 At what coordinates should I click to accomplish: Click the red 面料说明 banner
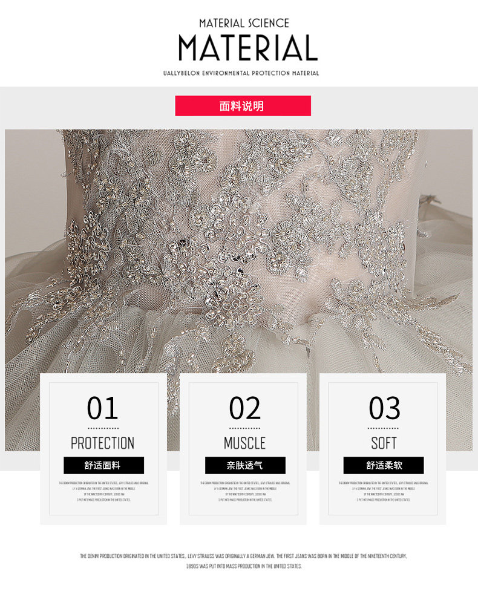243,106
